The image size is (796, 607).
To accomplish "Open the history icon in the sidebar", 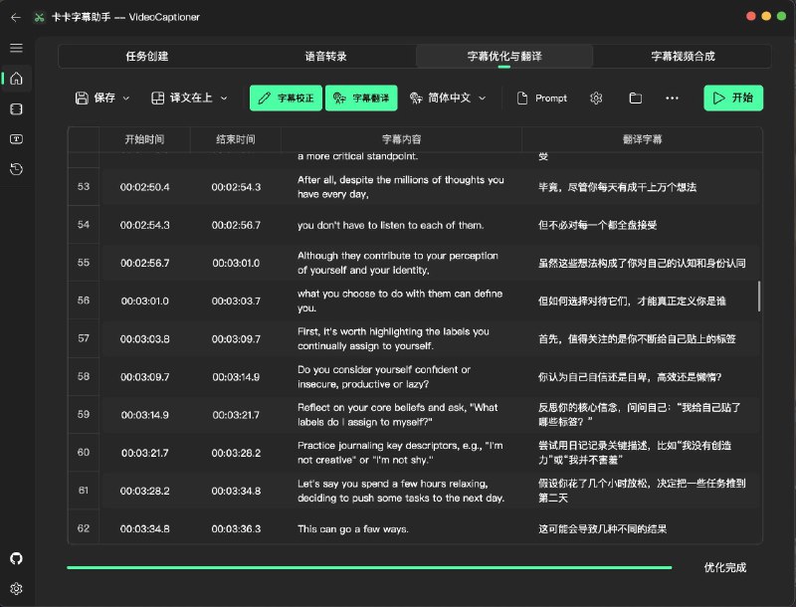I will (15, 169).
